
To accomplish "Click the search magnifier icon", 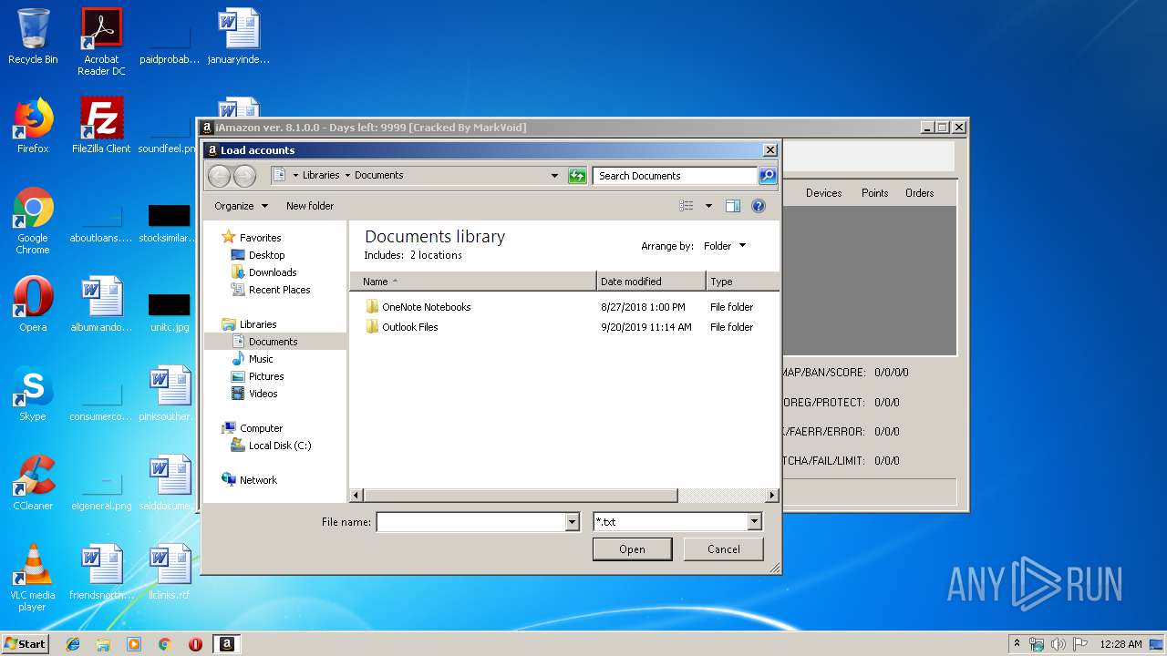I will pyautogui.click(x=768, y=176).
